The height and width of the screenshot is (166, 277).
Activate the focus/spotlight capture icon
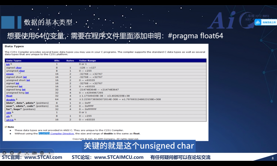tap(27, 153)
